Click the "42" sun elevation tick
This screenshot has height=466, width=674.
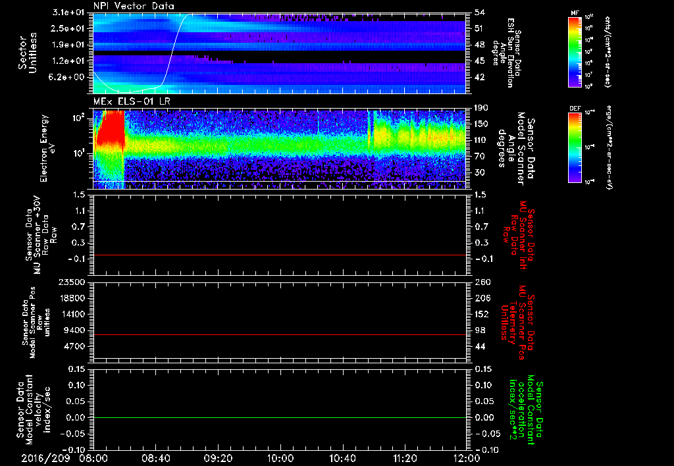[x=480, y=78]
